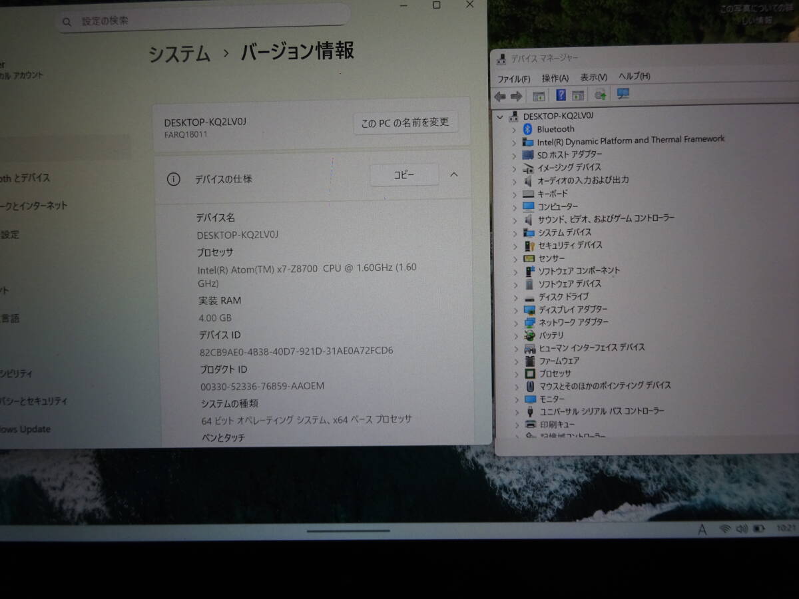This screenshot has height=599, width=799.
Task: Click the コピー button for device specs
Action: coord(404,175)
